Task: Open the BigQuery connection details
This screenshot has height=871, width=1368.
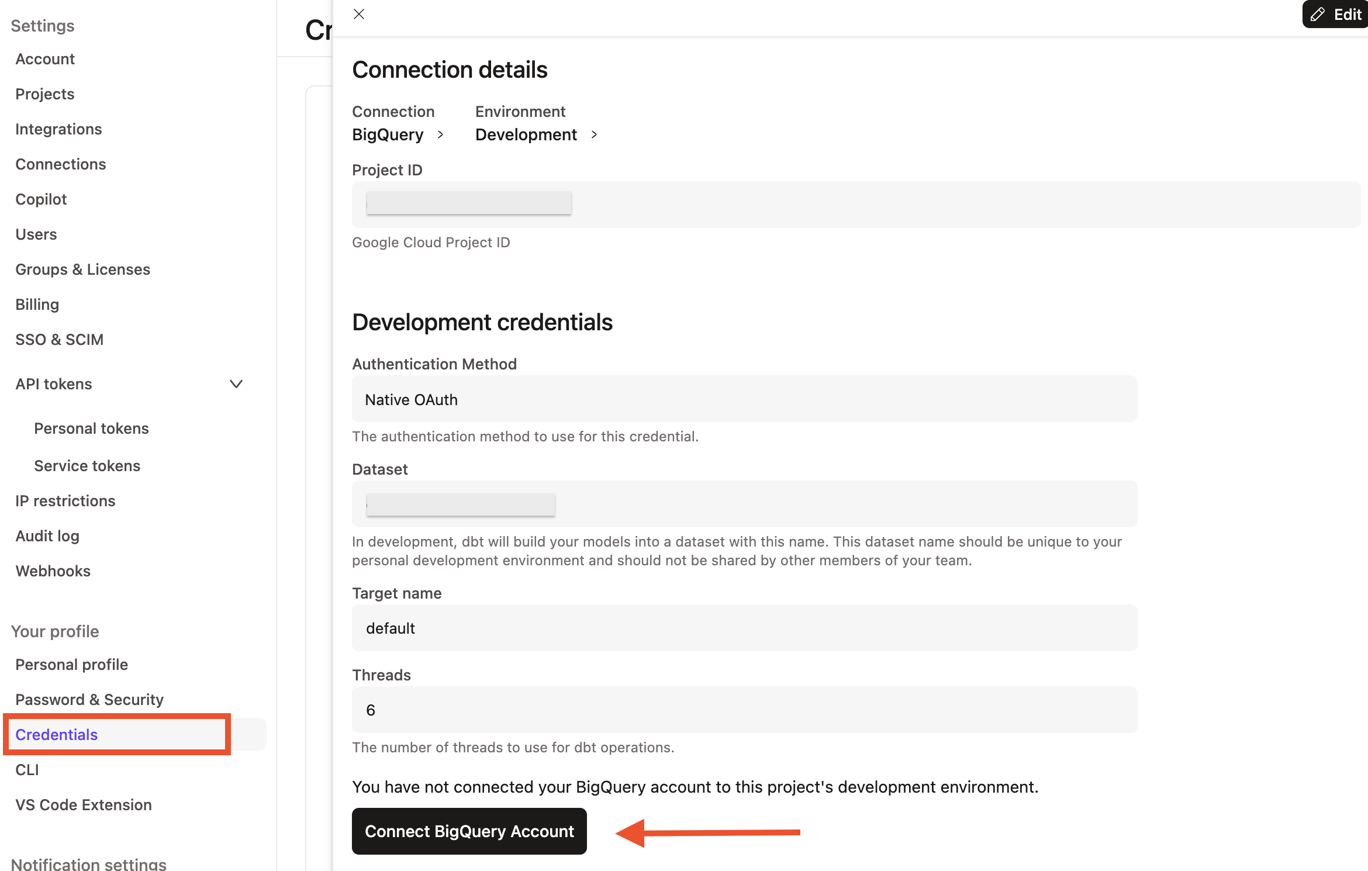Action: coord(388,134)
